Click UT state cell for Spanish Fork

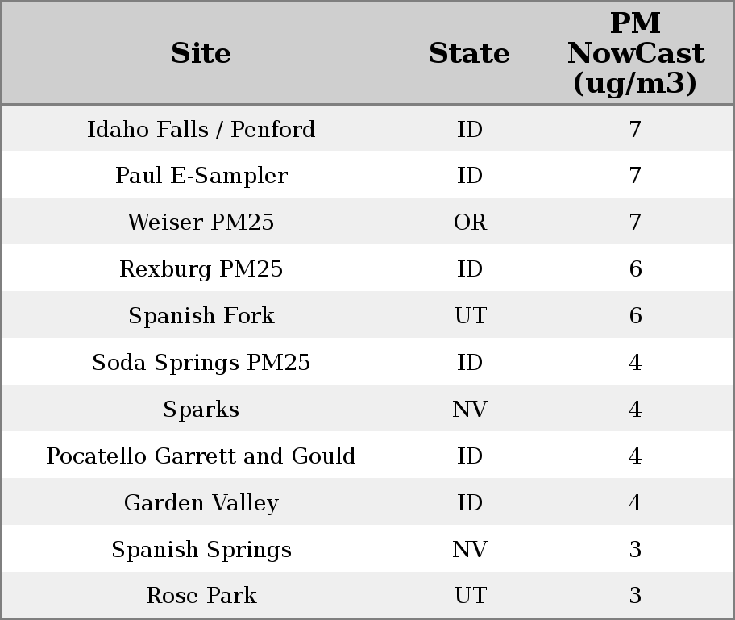coord(470,316)
